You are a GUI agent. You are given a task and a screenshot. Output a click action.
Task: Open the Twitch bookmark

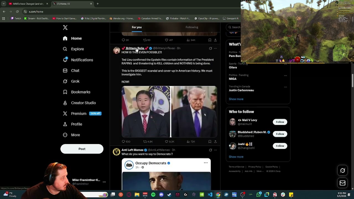16,19
